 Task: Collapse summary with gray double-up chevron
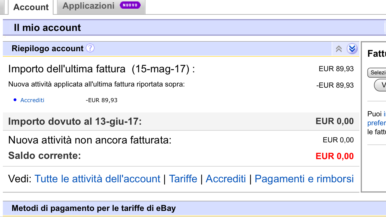tap(339, 49)
